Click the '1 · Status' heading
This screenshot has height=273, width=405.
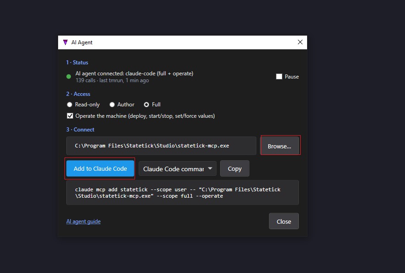pos(77,63)
